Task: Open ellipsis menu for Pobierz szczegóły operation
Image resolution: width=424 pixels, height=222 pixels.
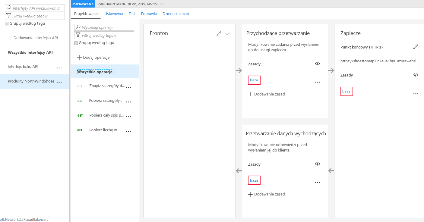Action: pyautogui.click(x=128, y=102)
